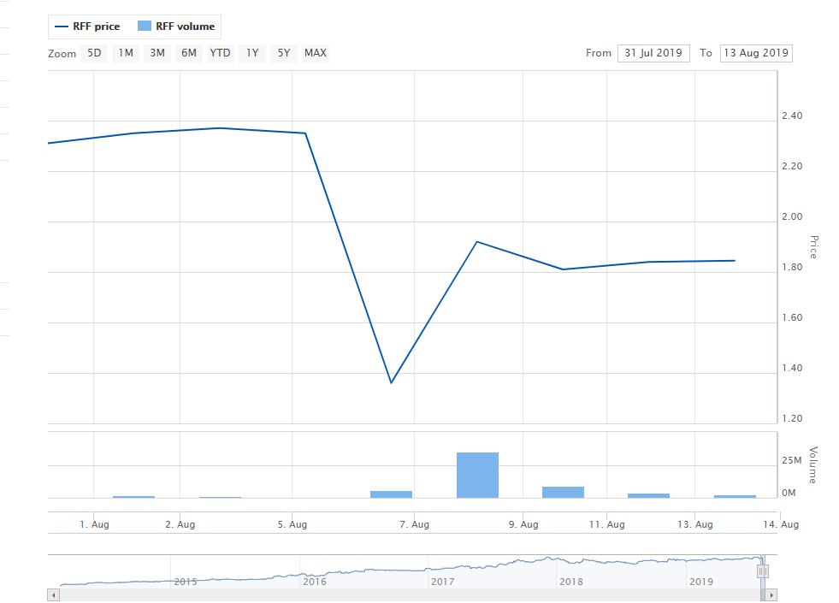Click the '7. Aug' axis label

point(414,524)
